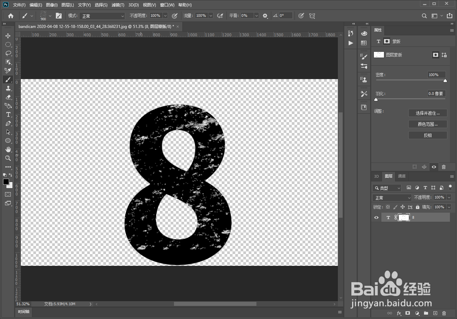457x319 pixels.
Task: Select the Zoom tool in toolbar
Action: pos(8,158)
